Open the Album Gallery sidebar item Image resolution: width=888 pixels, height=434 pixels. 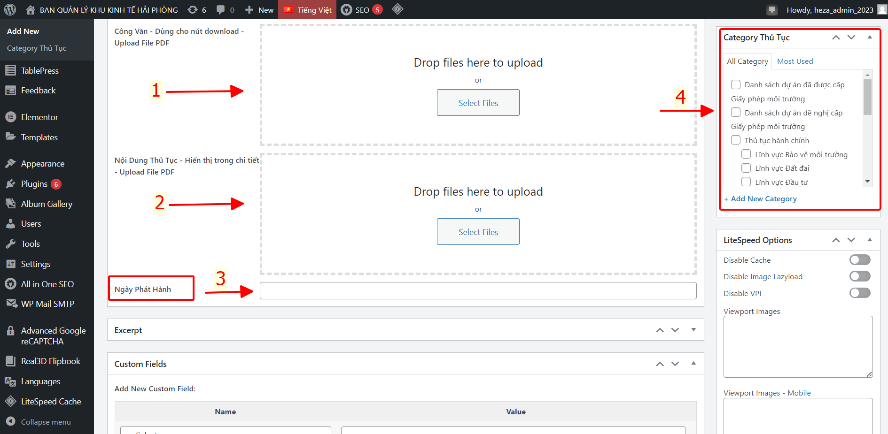coord(47,204)
